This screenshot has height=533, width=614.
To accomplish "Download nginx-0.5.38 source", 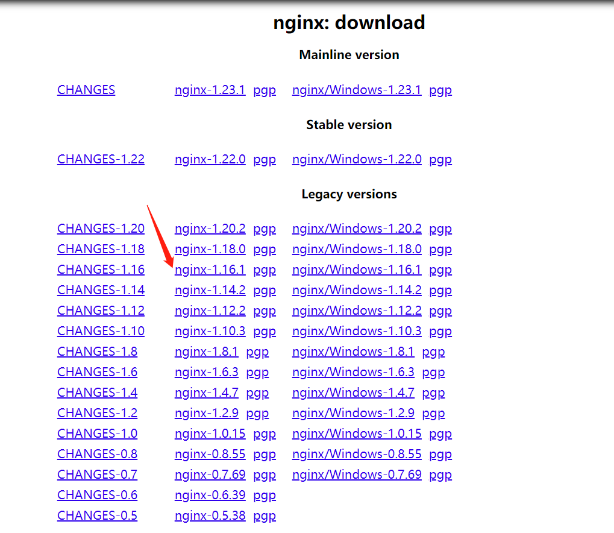I will tap(210, 515).
